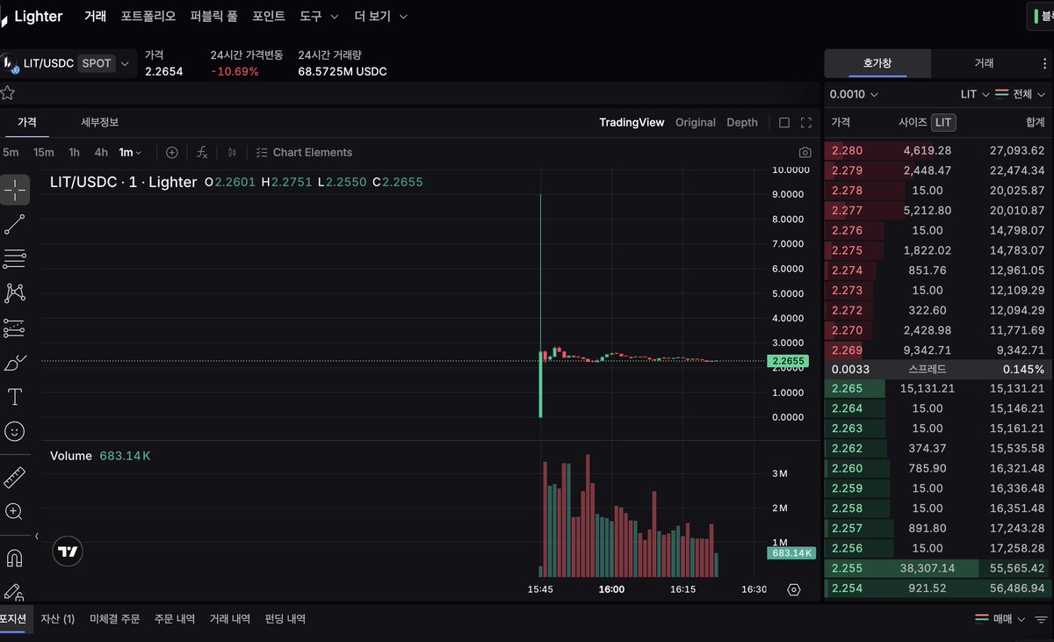This screenshot has width=1054, height=642.
Task: Click ask price 2.280 in order book
Action: point(846,150)
